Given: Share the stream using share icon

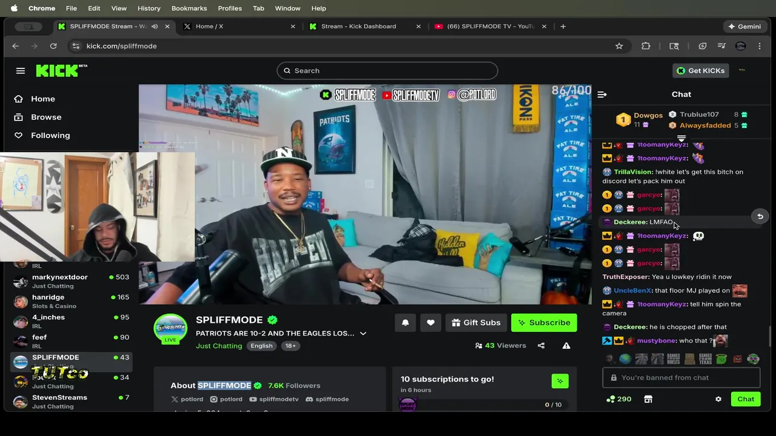Looking at the screenshot, I should 541,346.
